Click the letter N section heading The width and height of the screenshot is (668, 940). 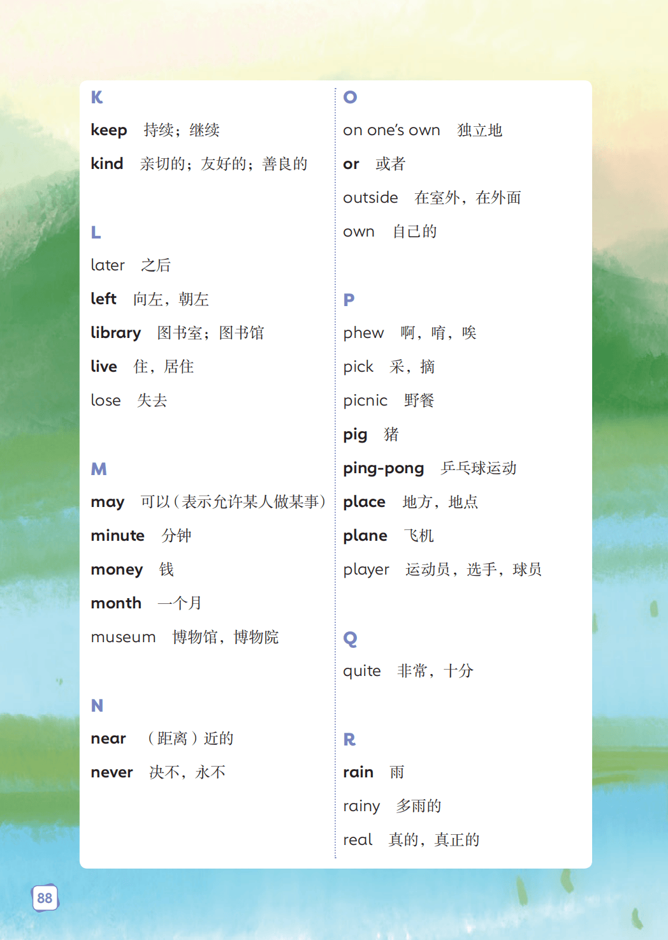97,706
